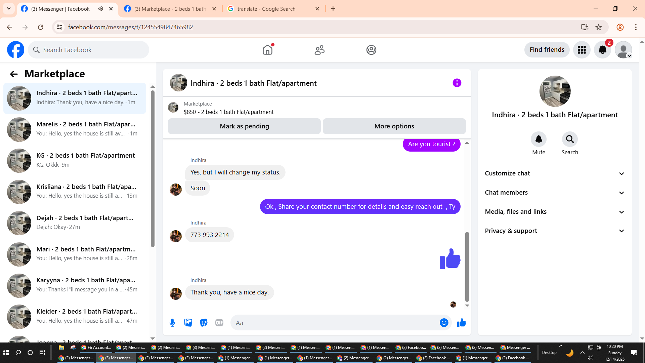
Task: Switch to translate Google Search tab
Action: [266, 9]
